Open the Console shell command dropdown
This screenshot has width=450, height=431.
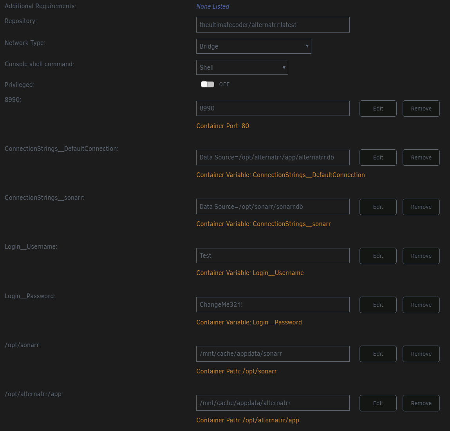(x=242, y=67)
